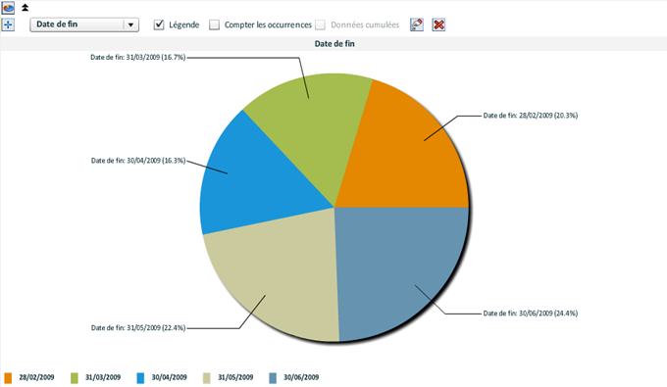Click the 31/03/2009 (16.7%) slice label
Image resolution: width=667 pixels, height=387 pixels.
click(x=138, y=58)
